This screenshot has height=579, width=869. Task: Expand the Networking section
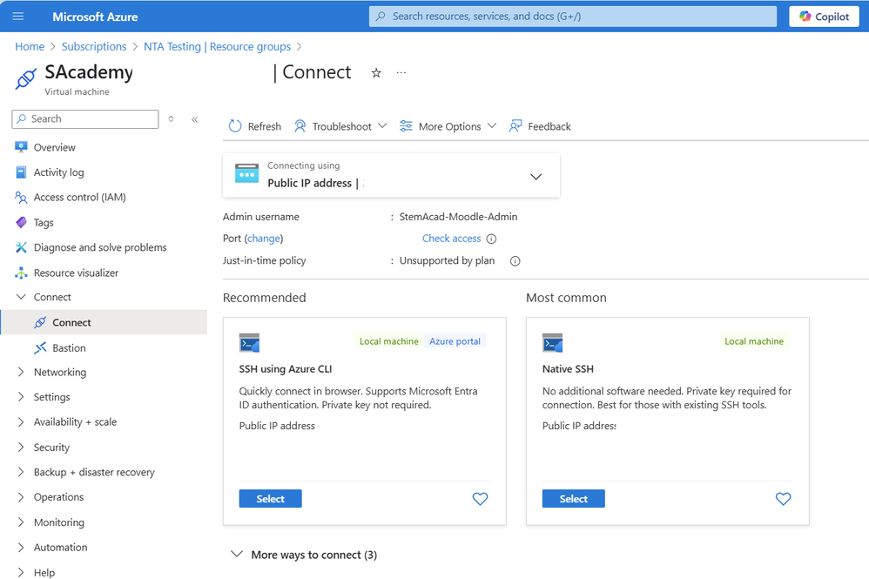[x=21, y=373]
